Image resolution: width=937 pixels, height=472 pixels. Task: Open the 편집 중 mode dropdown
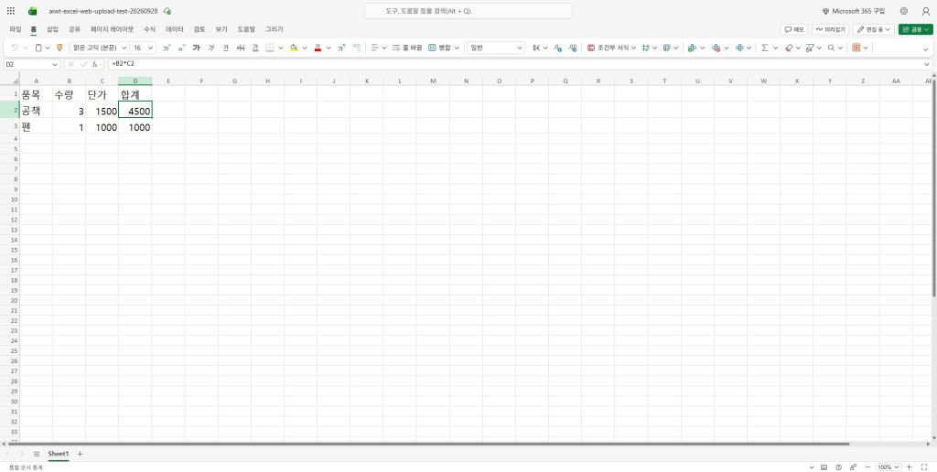click(x=874, y=29)
